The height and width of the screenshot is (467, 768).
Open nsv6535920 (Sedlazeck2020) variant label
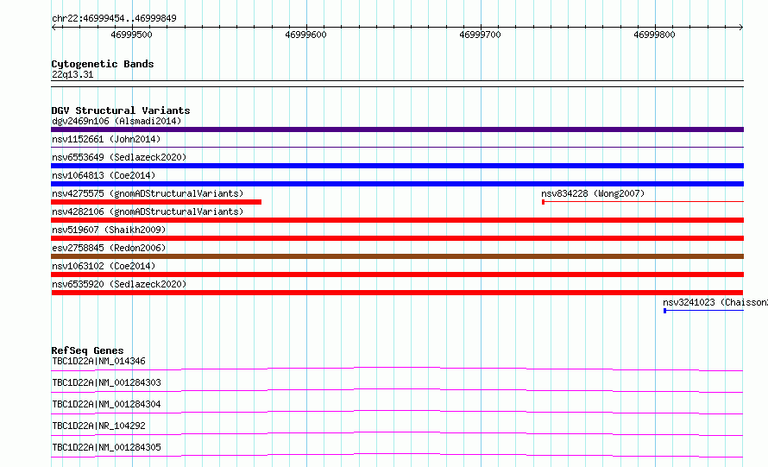pos(119,284)
